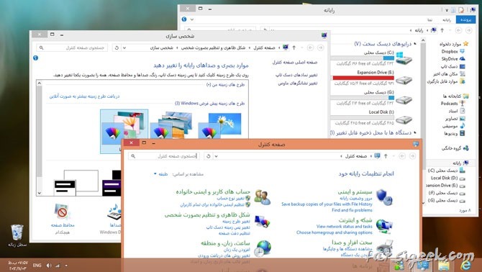Click 'Save backup copies of your files with File History'
This screenshot has height=272, width=482.
(327, 204)
